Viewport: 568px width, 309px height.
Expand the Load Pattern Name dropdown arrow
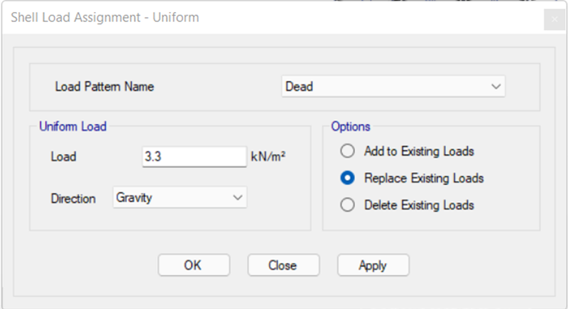[496, 86]
